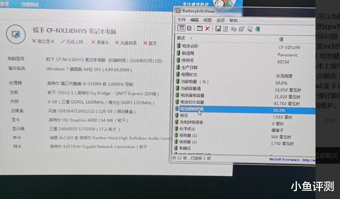Refresh battery data with the refresh icon
This screenshot has width=340, height=199.
click(225, 29)
